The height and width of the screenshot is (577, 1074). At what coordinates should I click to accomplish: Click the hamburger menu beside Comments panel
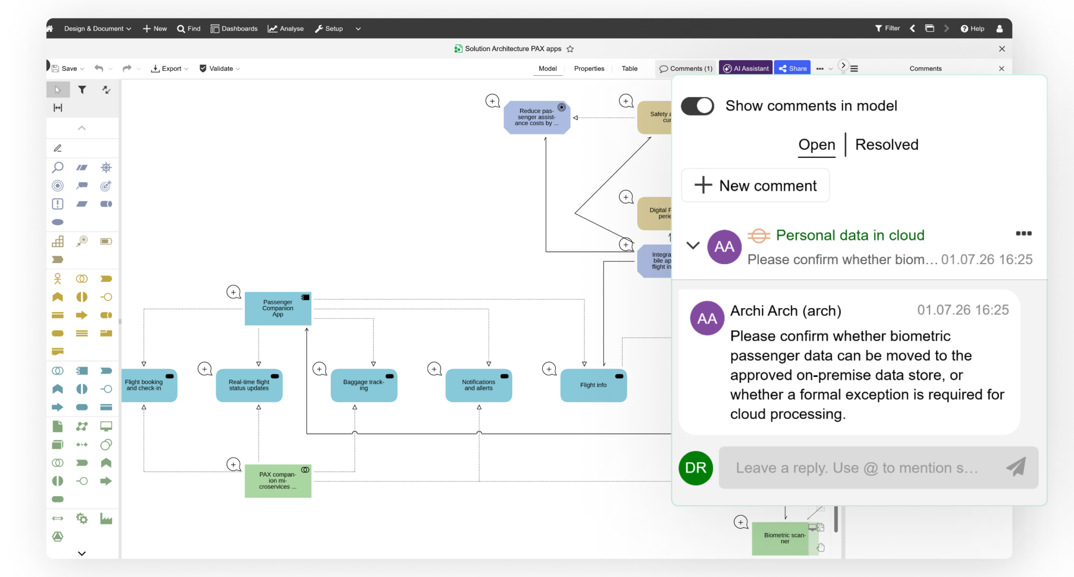pyautogui.click(x=854, y=69)
